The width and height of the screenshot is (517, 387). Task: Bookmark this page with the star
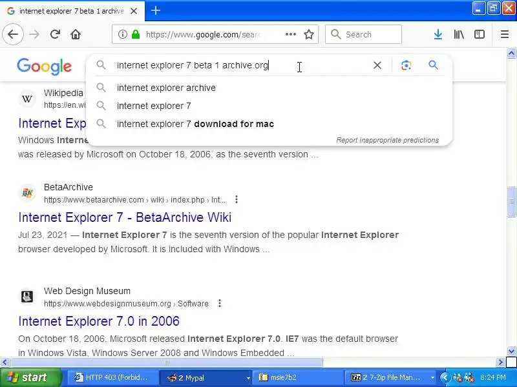tap(309, 34)
